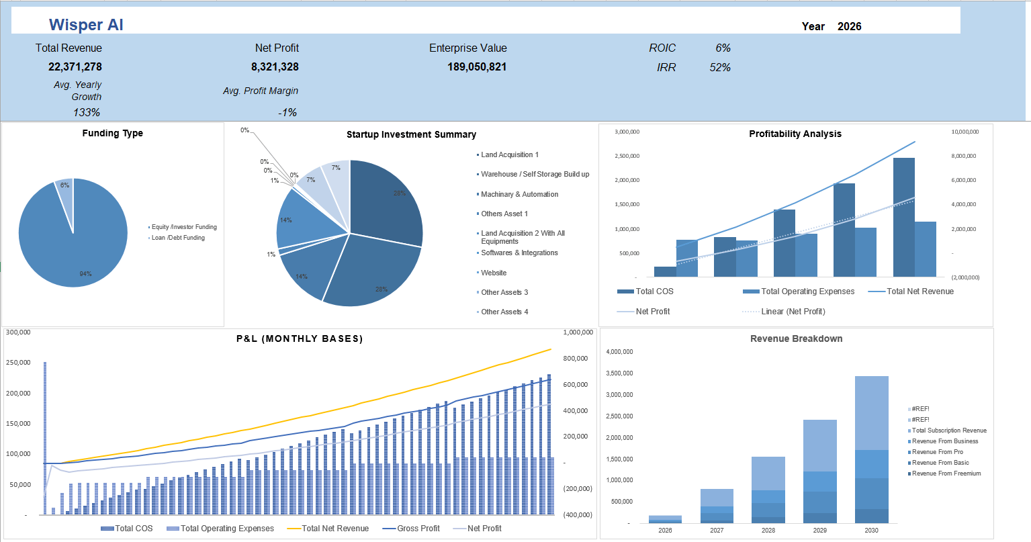Click the Profitability Analysis chart title
The width and height of the screenshot is (1031, 542).
click(795, 134)
